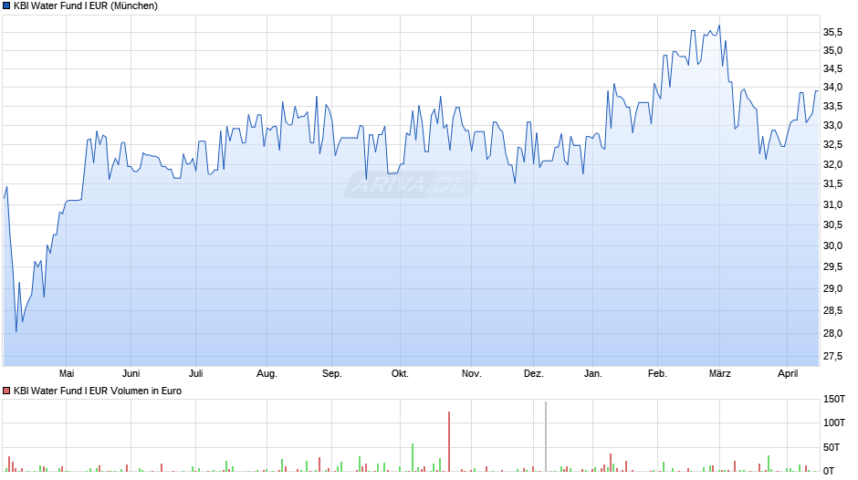Click the 'Okt.' month label
The width and height of the screenshot is (858, 480).
400,373
